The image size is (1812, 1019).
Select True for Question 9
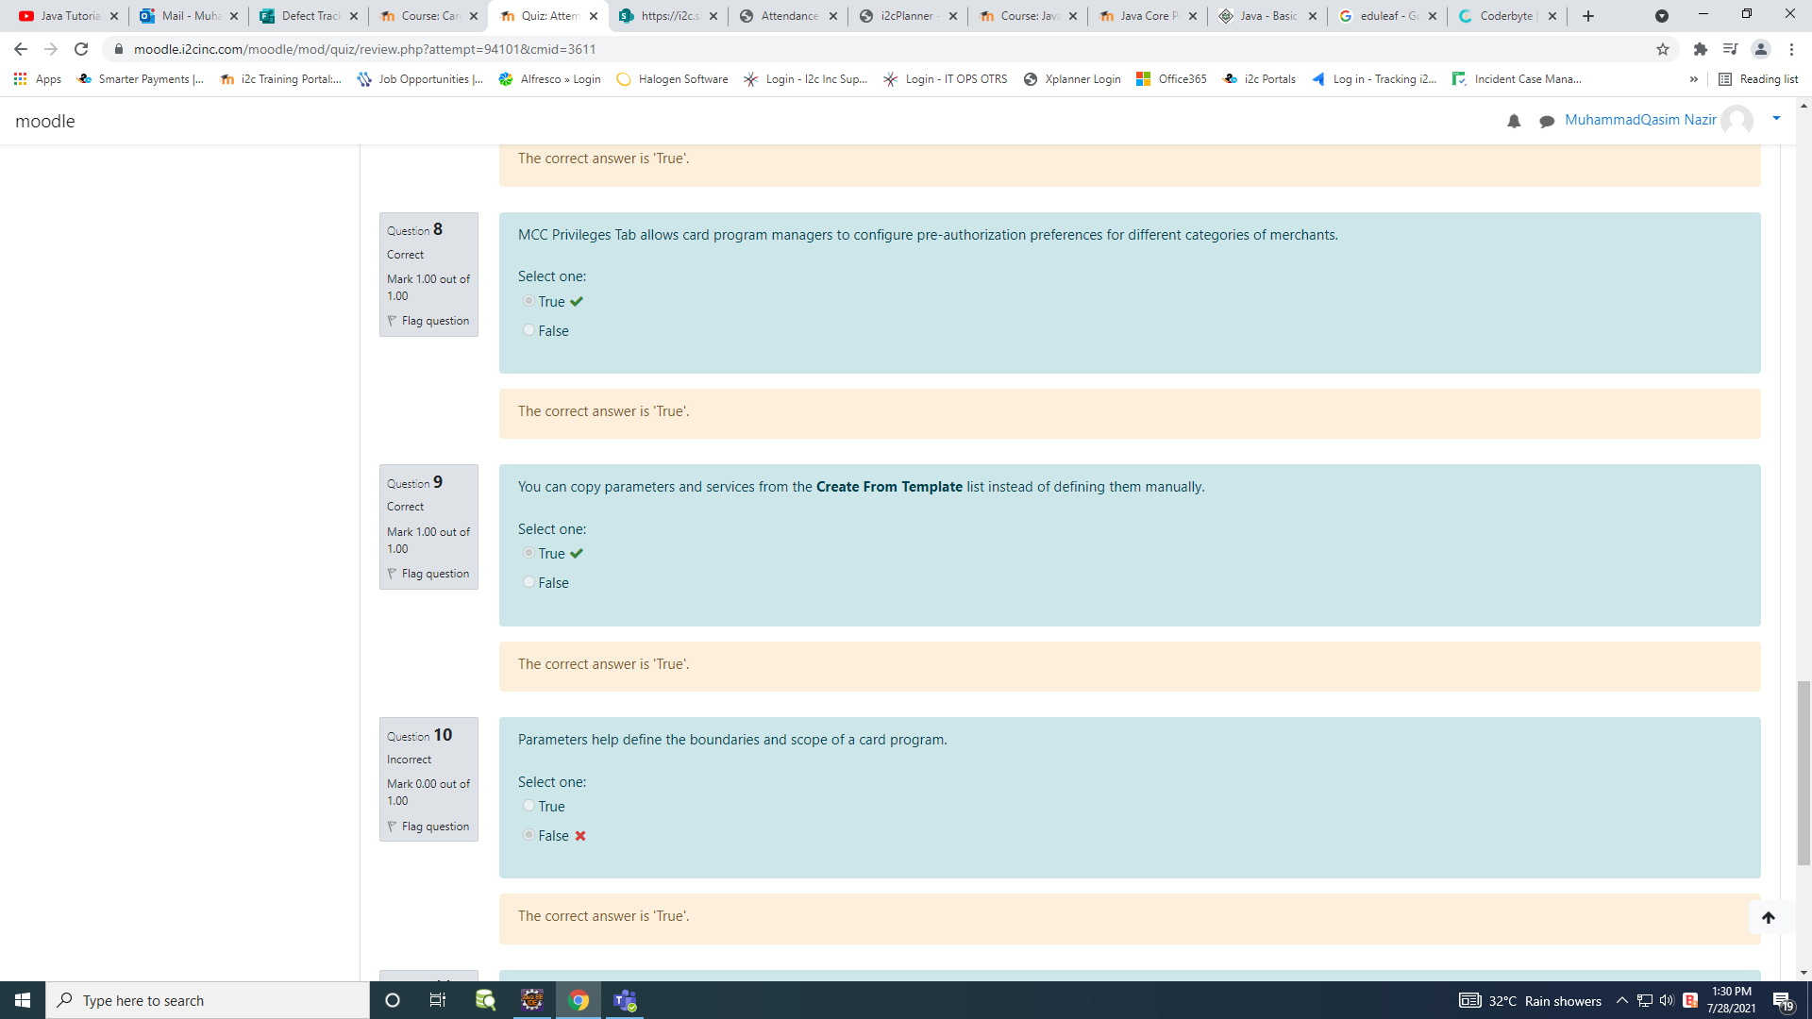coord(528,553)
